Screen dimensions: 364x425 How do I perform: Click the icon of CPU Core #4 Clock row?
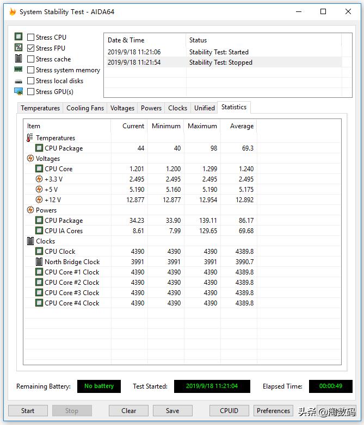pyautogui.click(x=39, y=303)
